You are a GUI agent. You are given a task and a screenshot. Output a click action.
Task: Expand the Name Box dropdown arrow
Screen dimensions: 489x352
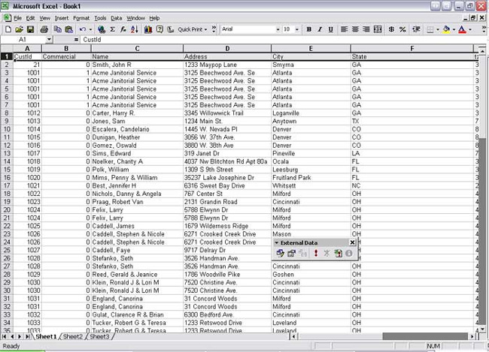49,39
